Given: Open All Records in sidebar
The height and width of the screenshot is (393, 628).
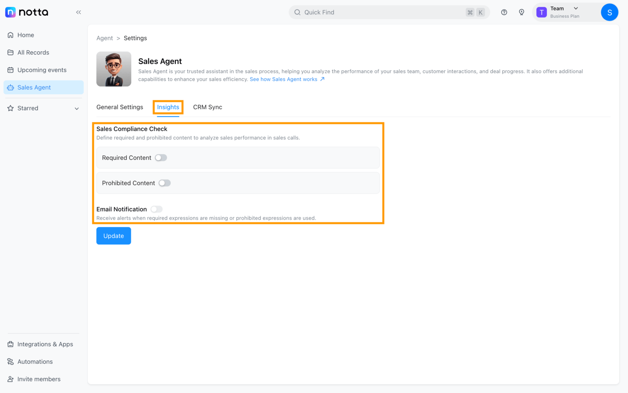Looking at the screenshot, I should tap(44, 52).
